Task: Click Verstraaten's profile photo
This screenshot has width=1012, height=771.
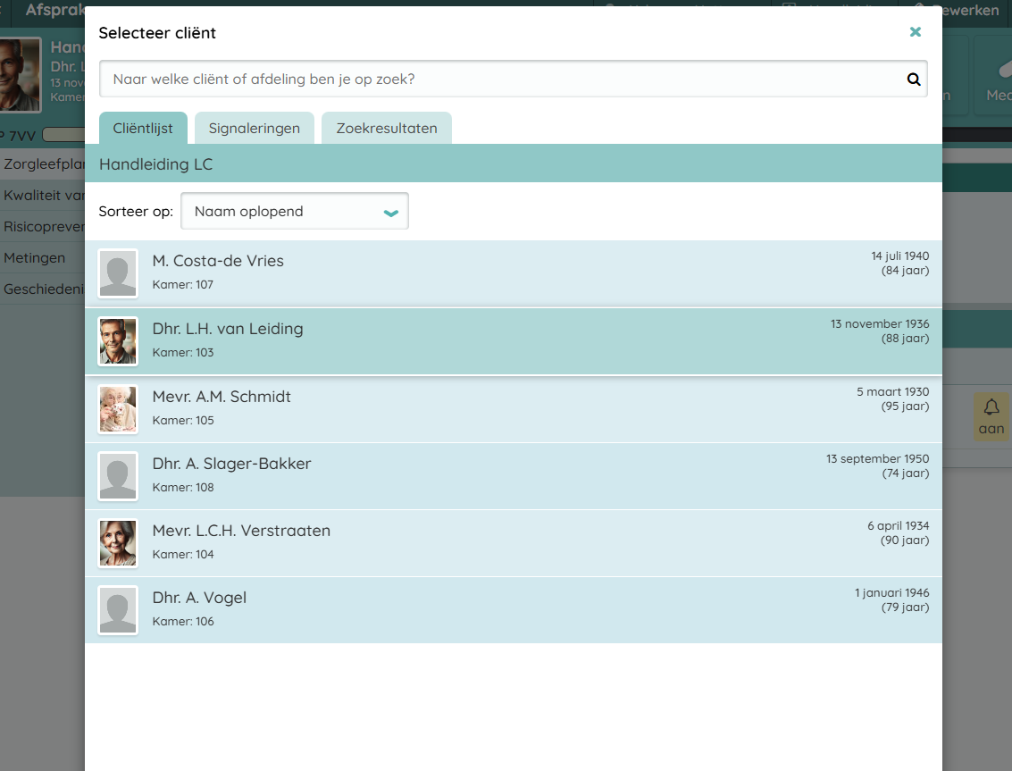Action: pyautogui.click(x=118, y=543)
